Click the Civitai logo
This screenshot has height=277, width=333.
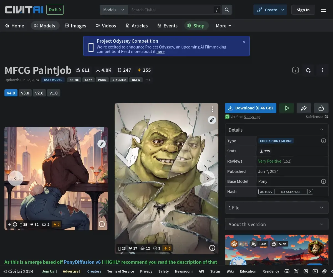[24, 10]
